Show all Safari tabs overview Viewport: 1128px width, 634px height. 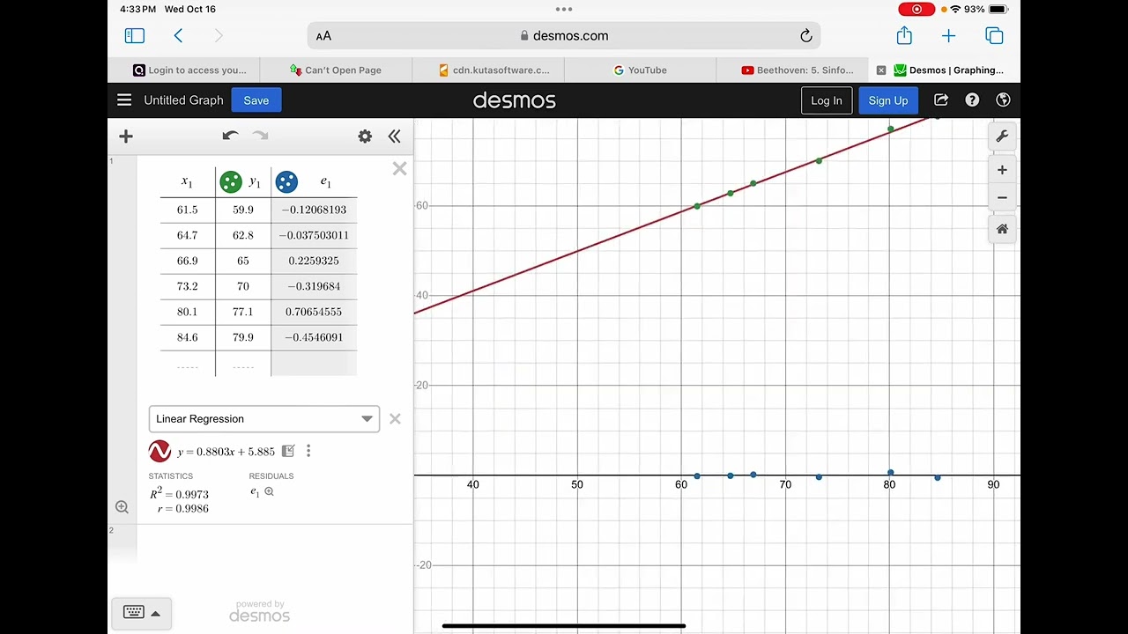pos(994,36)
